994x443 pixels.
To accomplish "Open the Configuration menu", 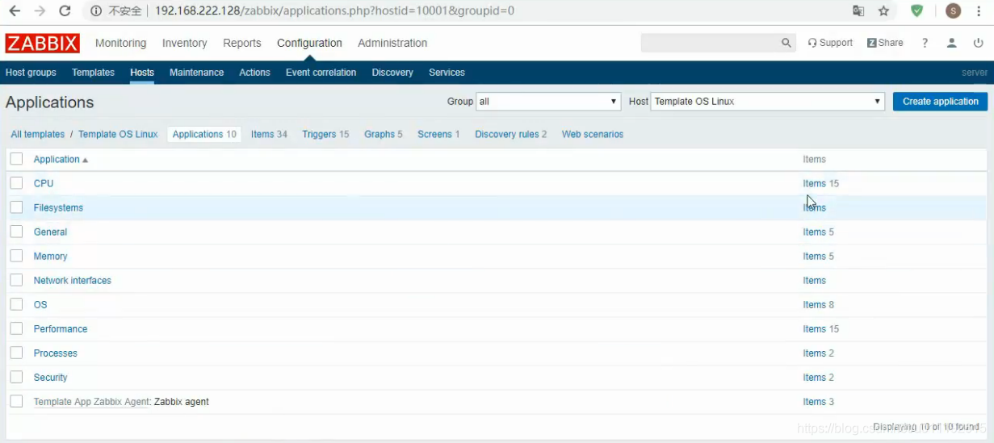I will (x=309, y=43).
